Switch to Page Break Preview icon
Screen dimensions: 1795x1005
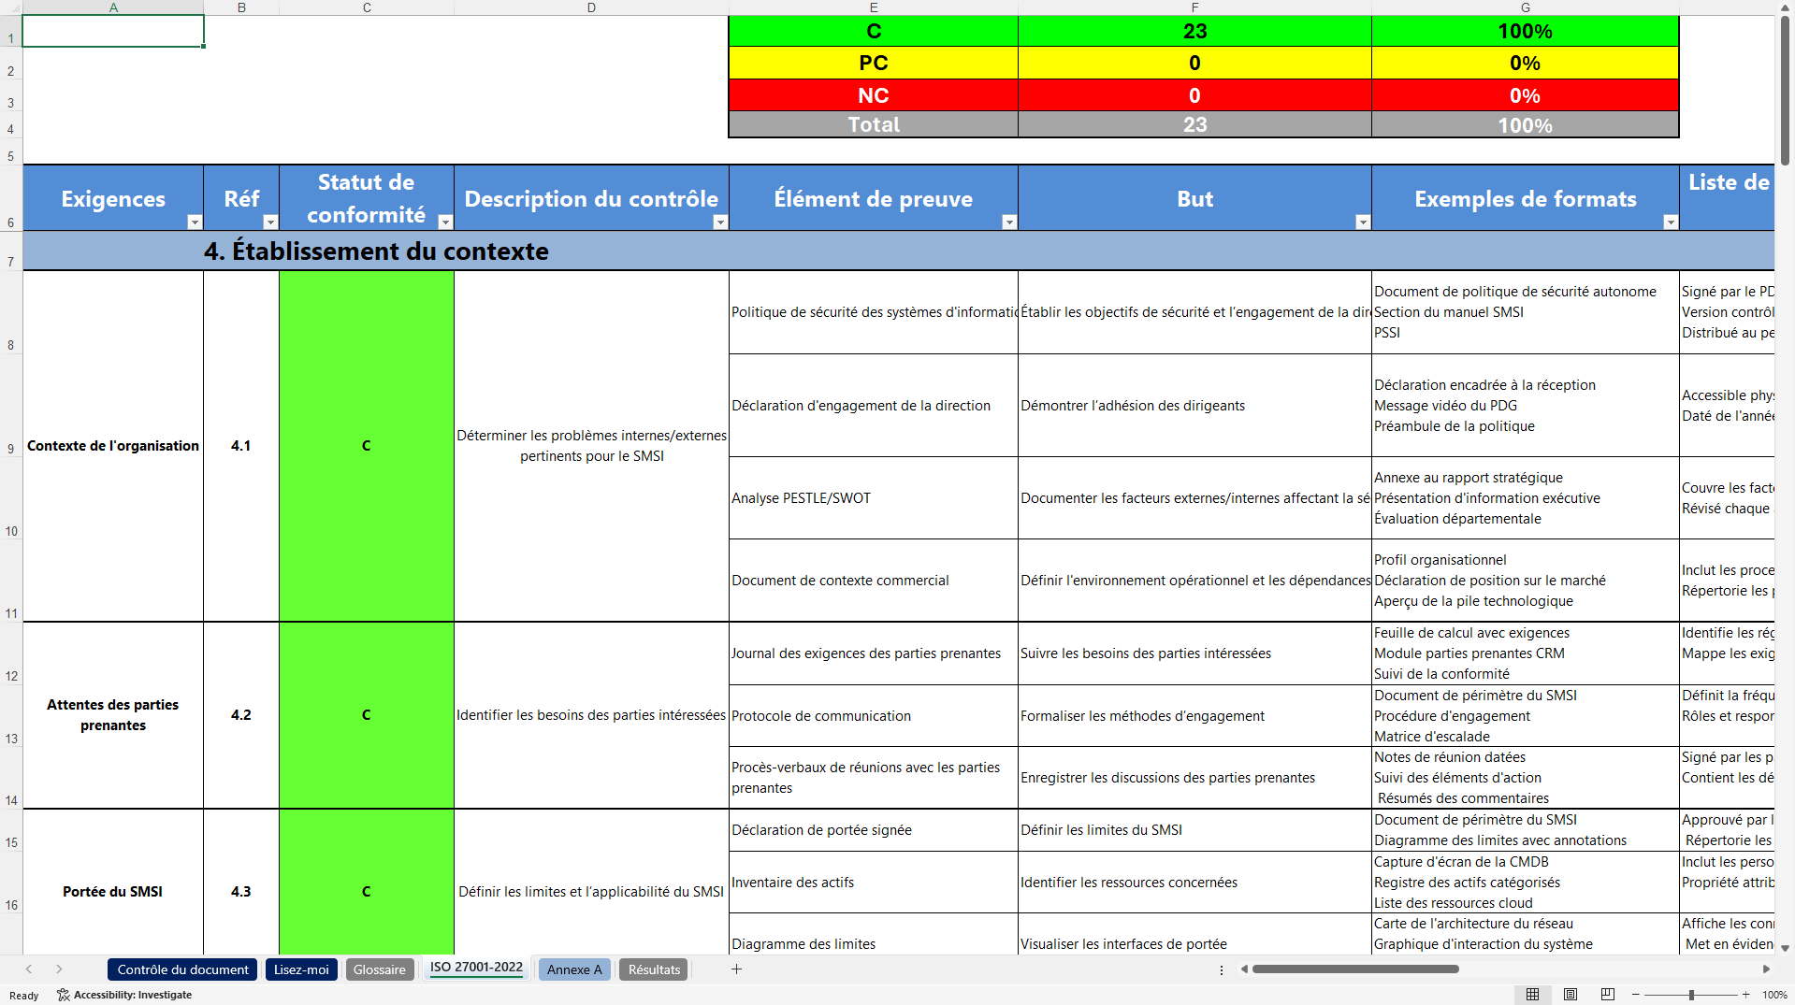1608,995
